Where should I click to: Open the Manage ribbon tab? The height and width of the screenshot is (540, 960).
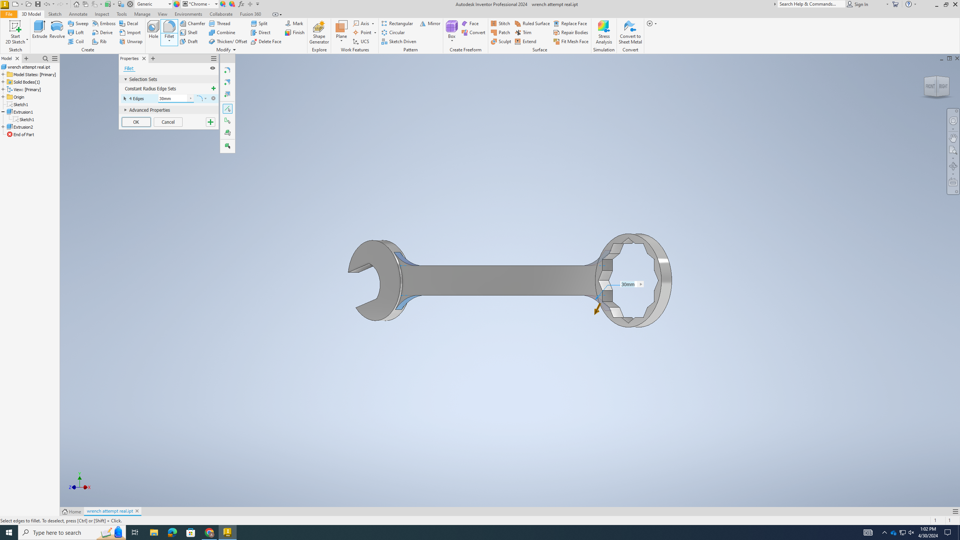142,14
